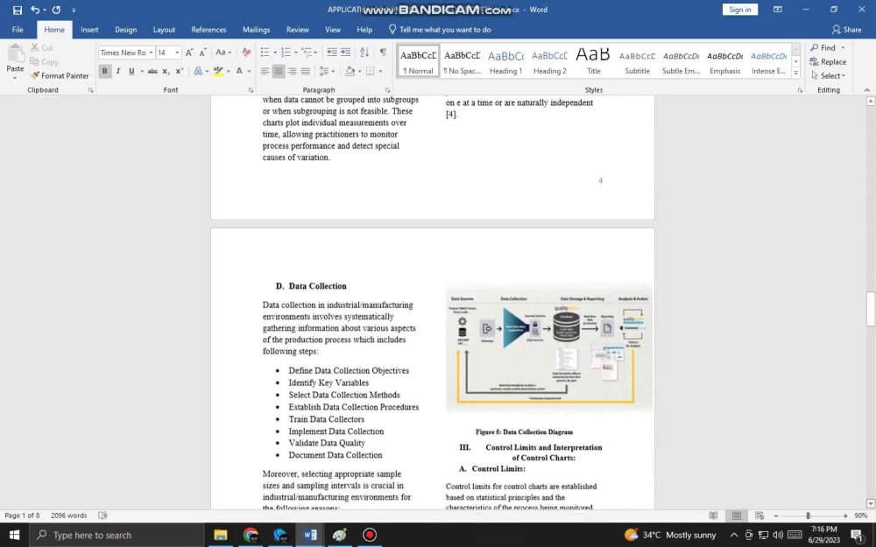Click the Paste clipboard icon
Image resolution: width=876 pixels, height=547 pixels.
point(15,56)
